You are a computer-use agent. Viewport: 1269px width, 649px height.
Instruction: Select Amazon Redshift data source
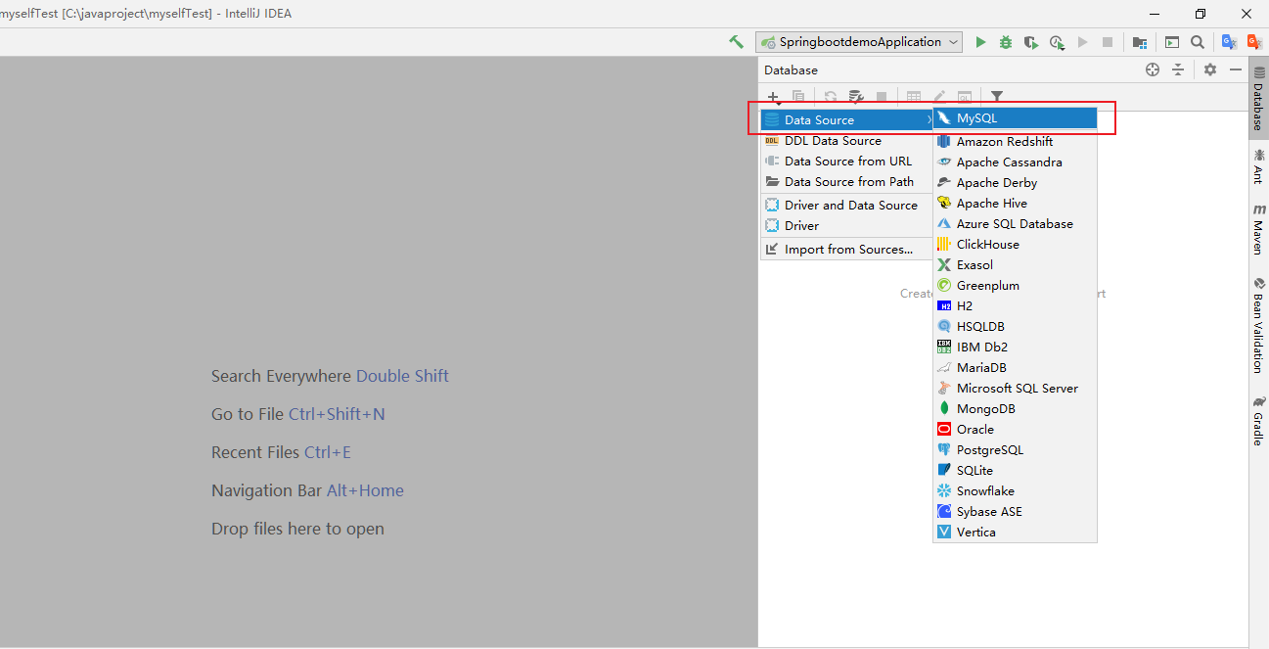coord(1015,141)
